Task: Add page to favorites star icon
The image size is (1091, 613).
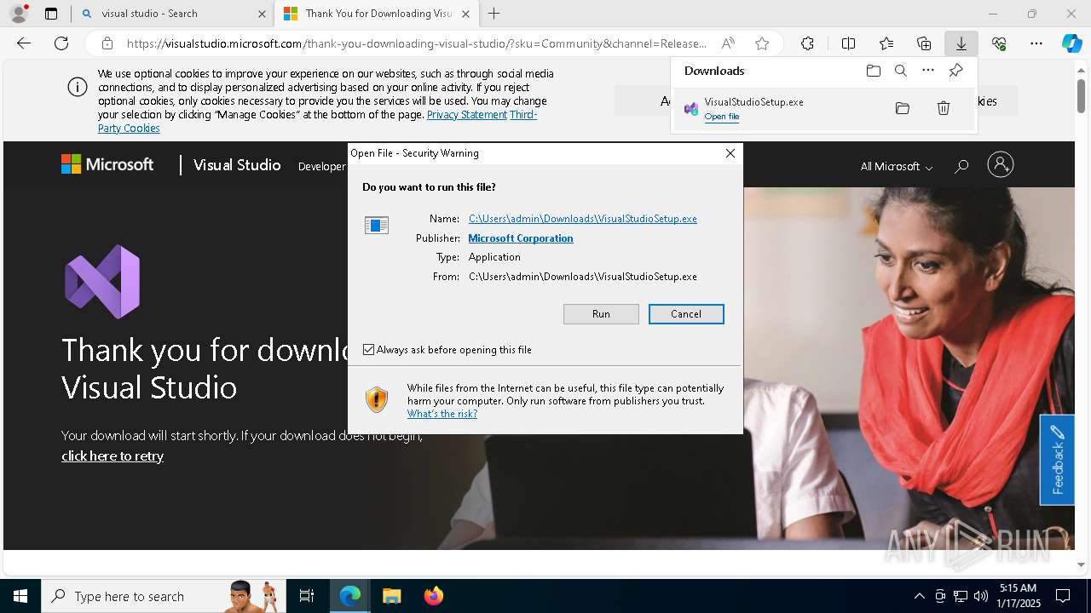Action: [x=762, y=43]
